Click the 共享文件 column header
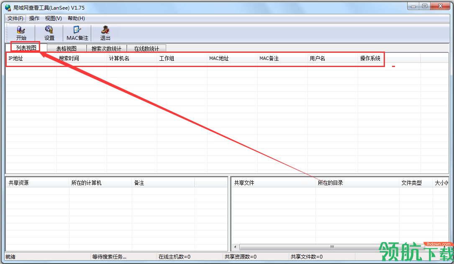 (274, 183)
